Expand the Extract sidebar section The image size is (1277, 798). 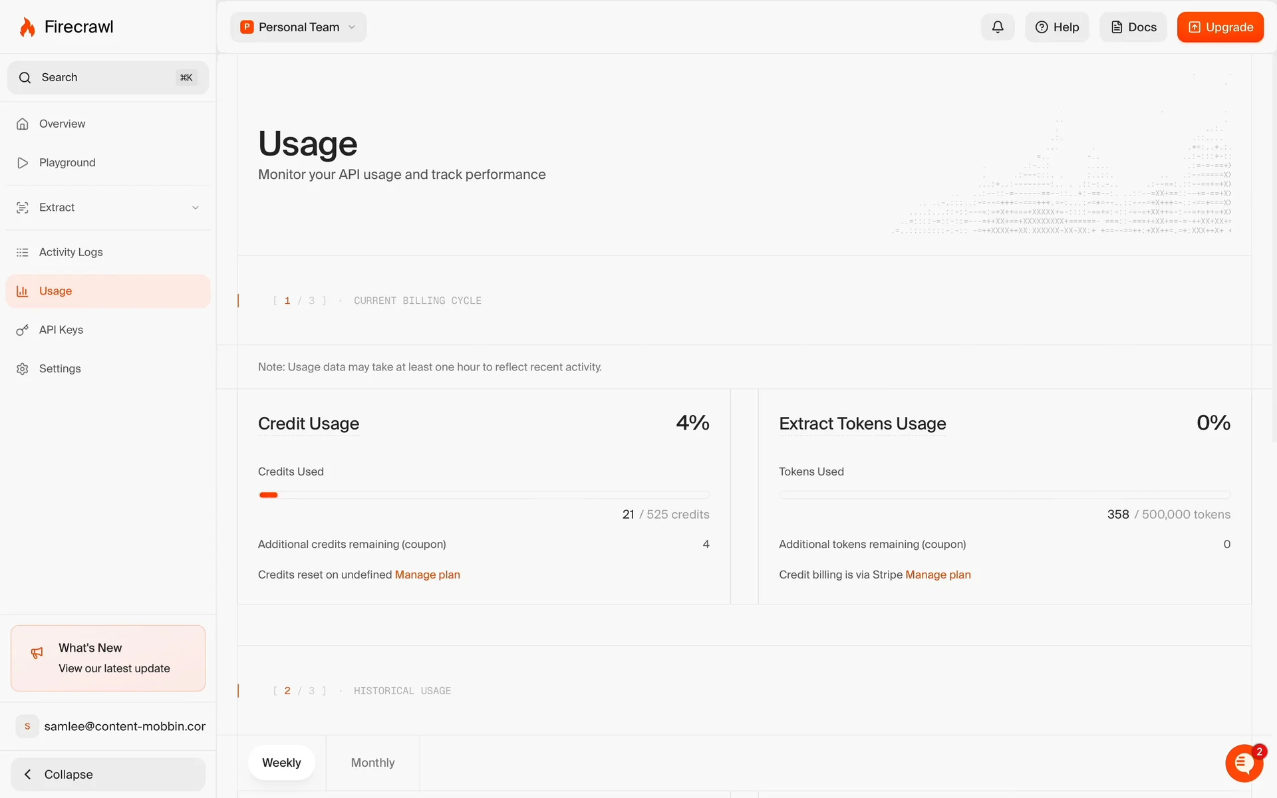coord(108,207)
